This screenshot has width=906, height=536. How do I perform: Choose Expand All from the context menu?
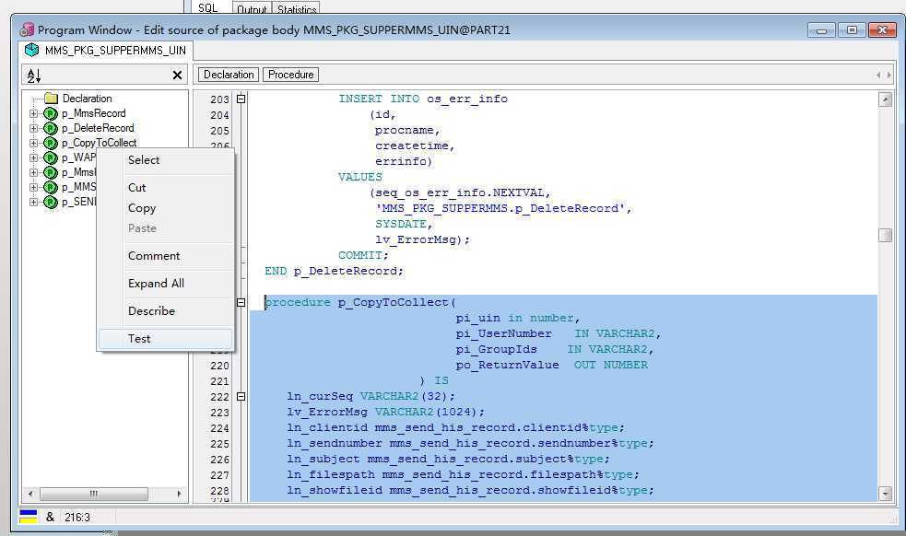[166, 284]
